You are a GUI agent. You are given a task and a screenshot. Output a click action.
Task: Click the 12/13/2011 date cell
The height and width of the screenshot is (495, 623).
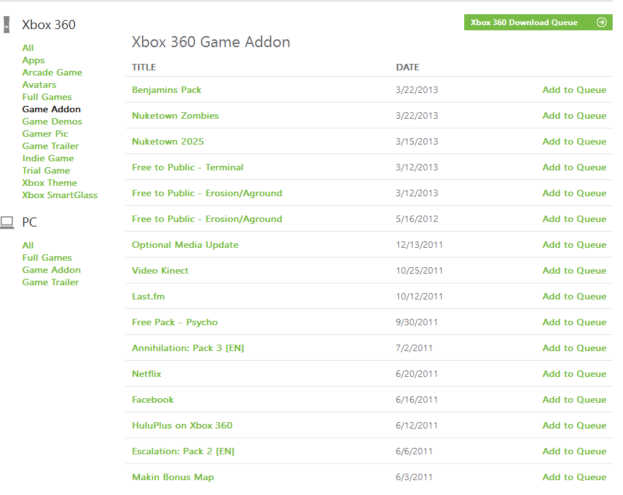click(419, 245)
